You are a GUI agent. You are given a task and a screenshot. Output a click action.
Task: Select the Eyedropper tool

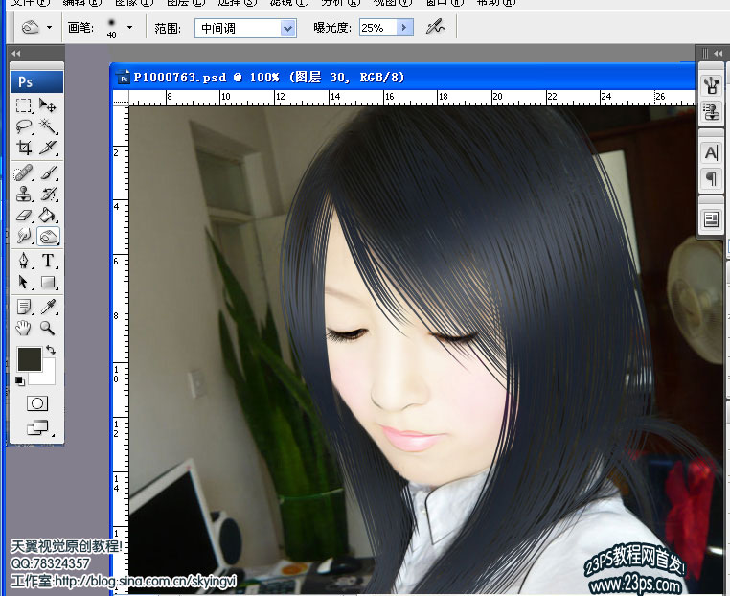coord(48,307)
